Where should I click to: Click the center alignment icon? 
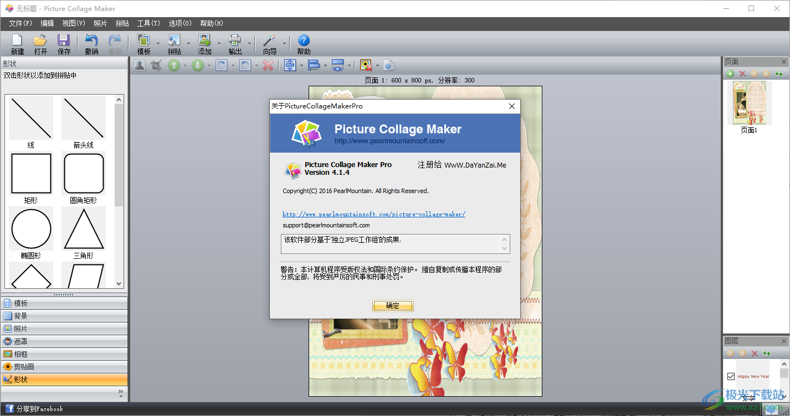tap(290, 65)
